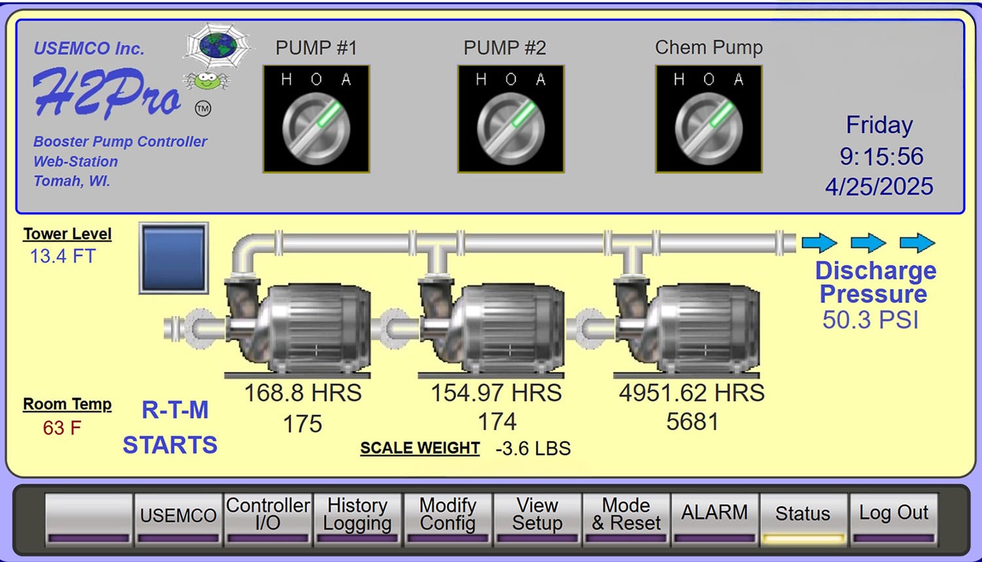Click the 63 F room temperature value
The height and width of the screenshot is (562, 982).
click(62, 428)
